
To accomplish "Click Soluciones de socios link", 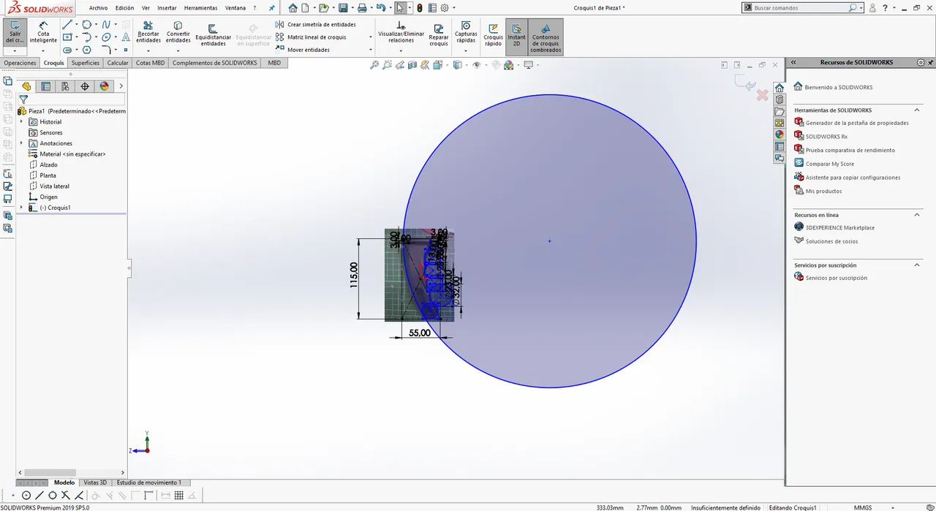I will click(x=831, y=241).
